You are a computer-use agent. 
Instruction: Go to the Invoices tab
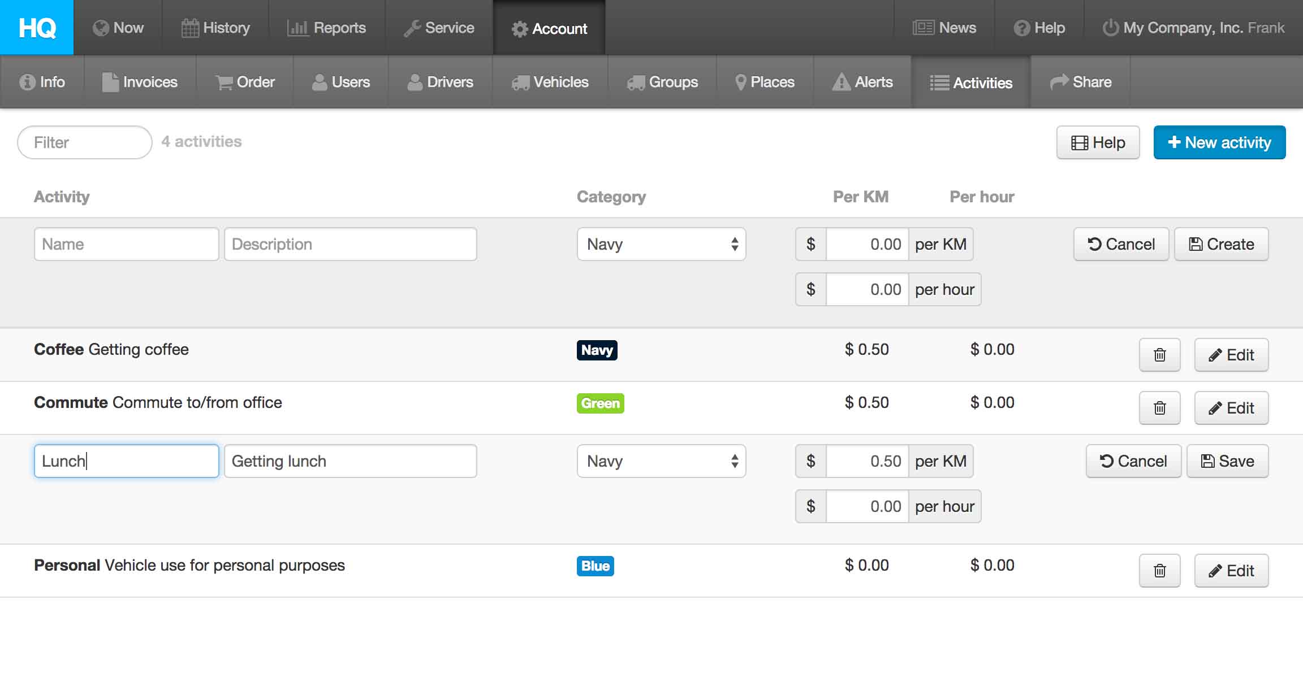pyautogui.click(x=140, y=82)
